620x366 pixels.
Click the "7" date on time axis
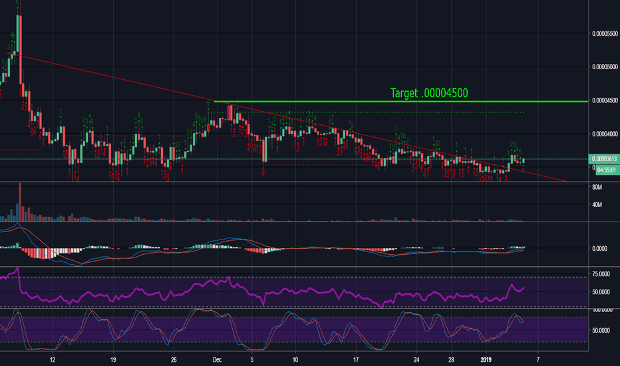click(538, 359)
